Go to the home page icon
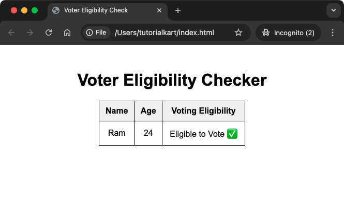The image size is (344, 205). point(67,33)
